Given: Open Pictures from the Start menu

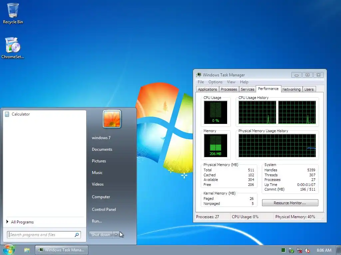Looking at the screenshot, I should point(99,161).
